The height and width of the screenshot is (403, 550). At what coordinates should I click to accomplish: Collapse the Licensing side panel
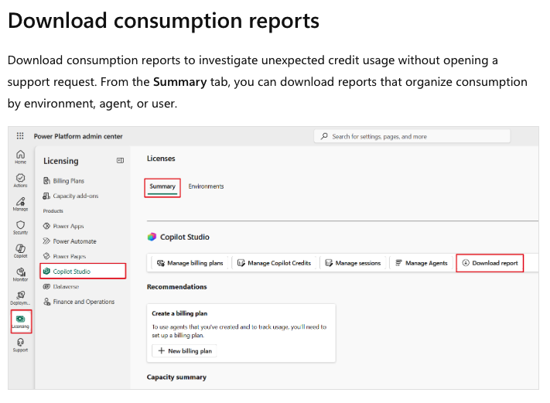(120, 161)
